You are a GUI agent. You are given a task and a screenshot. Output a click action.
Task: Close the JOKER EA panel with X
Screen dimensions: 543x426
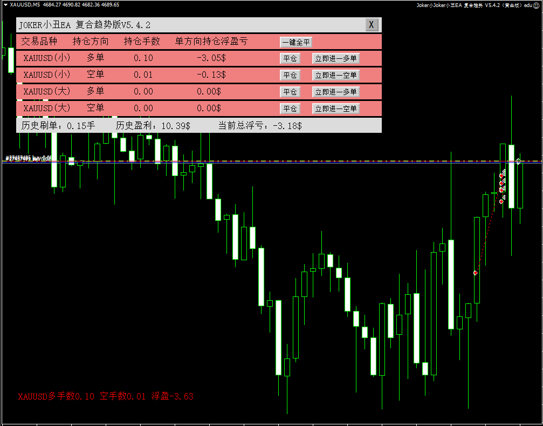pos(372,25)
